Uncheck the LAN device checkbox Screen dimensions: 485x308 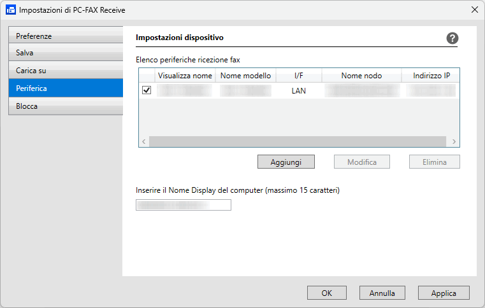tap(147, 90)
